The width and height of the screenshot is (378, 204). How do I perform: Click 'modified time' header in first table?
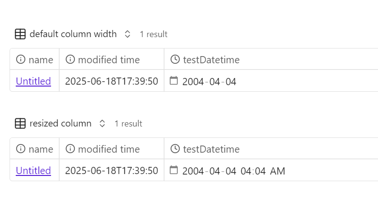click(x=109, y=59)
